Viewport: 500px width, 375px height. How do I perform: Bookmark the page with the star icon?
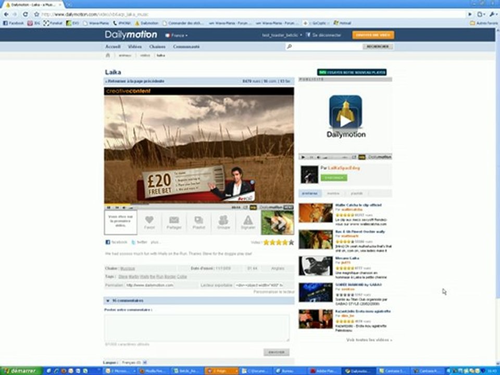click(x=36, y=14)
